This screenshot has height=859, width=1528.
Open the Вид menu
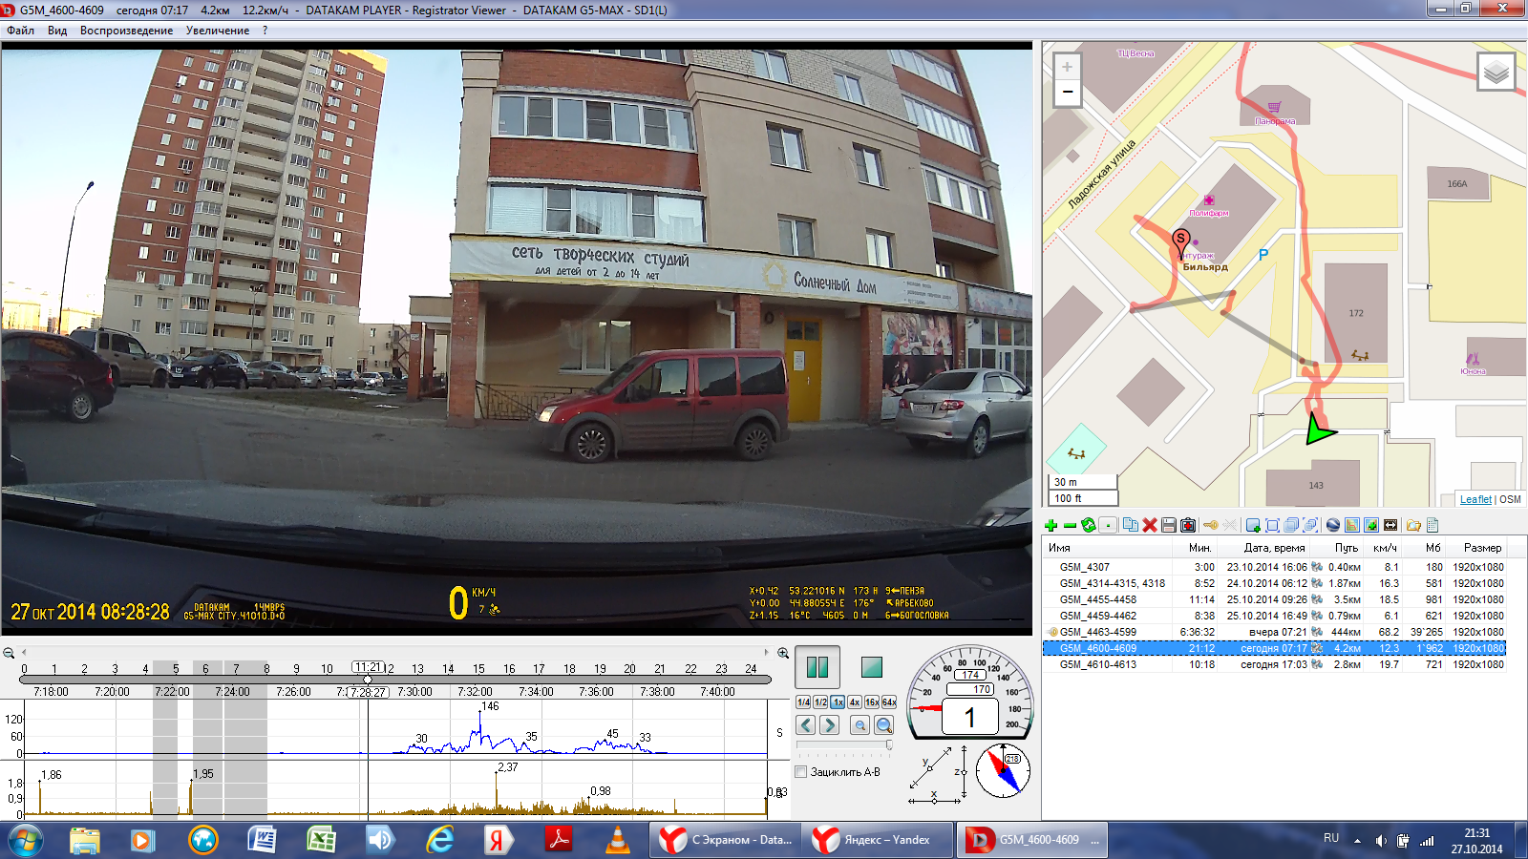tap(57, 31)
